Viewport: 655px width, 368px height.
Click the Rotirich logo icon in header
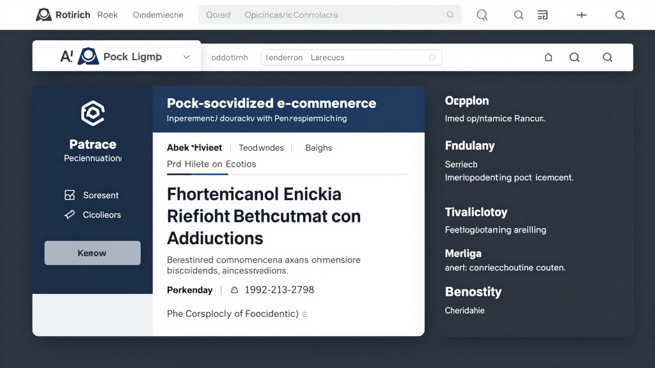tap(43, 15)
